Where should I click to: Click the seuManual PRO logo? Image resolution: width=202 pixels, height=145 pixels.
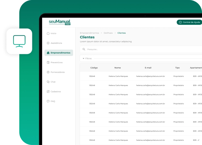[60, 22]
